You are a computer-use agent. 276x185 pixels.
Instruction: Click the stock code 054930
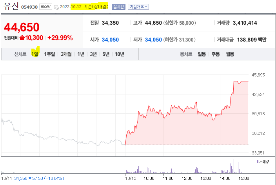tap(29, 7)
